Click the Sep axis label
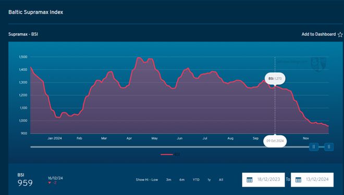 (x=255, y=138)
